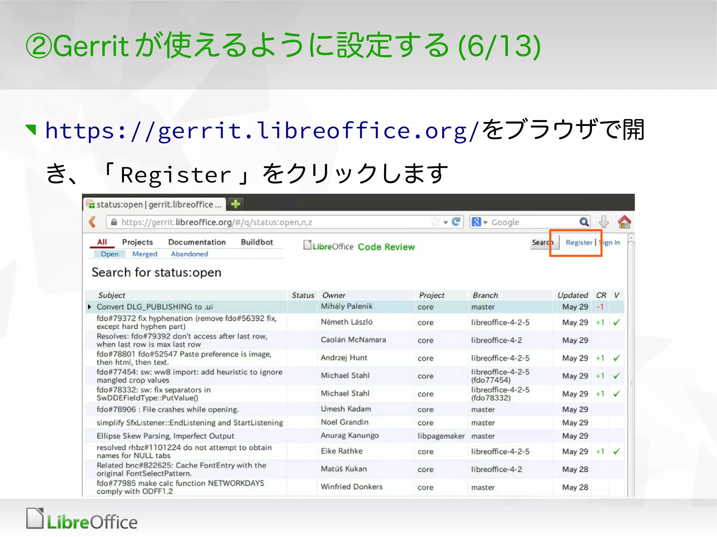Viewport: 717px width, 537px height.
Task: Click the verified checkmark on Németh László row
Action: click(x=617, y=322)
